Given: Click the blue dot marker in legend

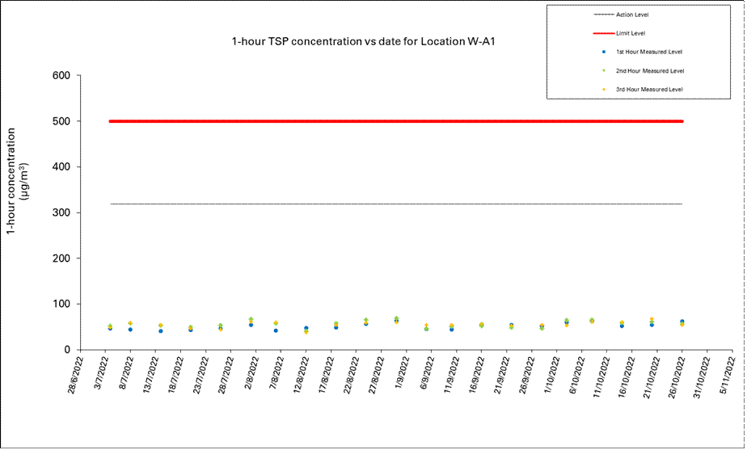Looking at the screenshot, I should (x=606, y=52).
